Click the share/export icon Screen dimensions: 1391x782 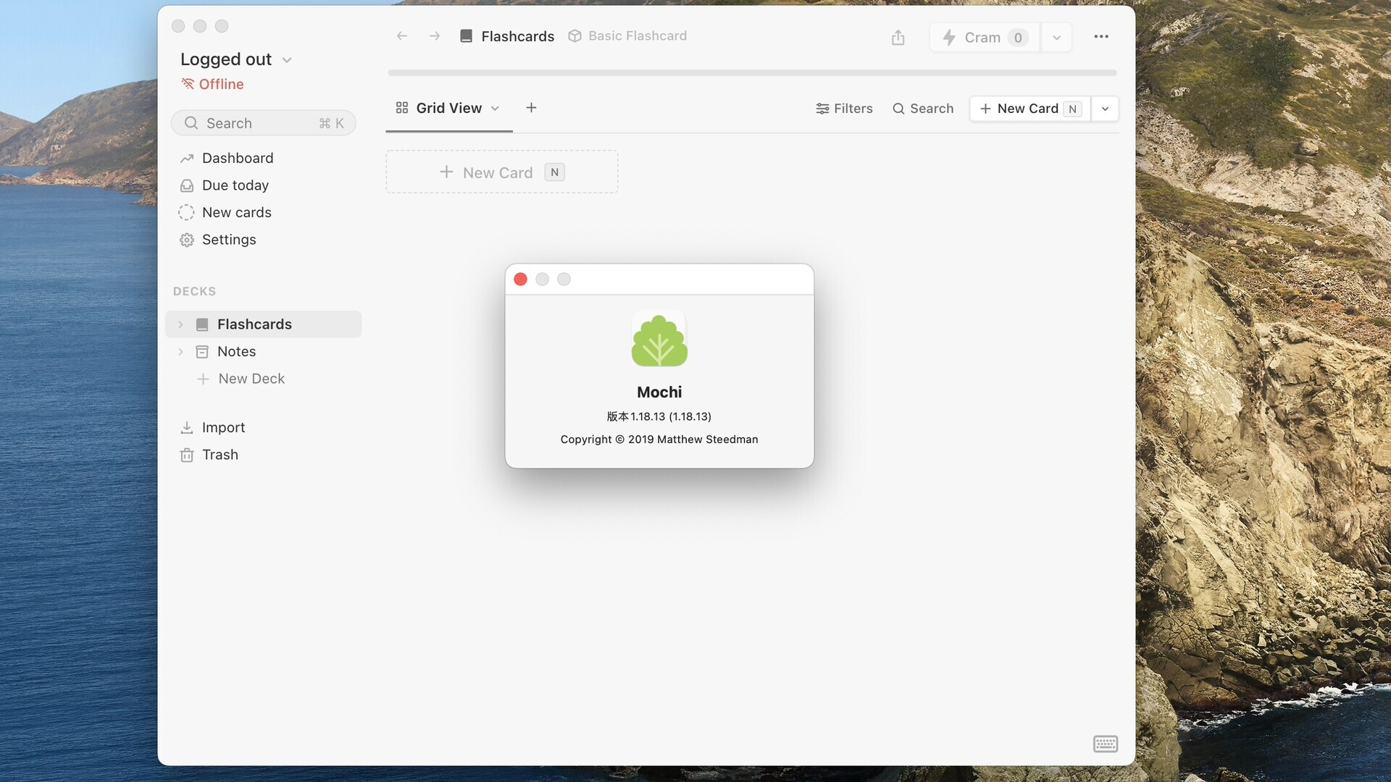pos(898,38)
